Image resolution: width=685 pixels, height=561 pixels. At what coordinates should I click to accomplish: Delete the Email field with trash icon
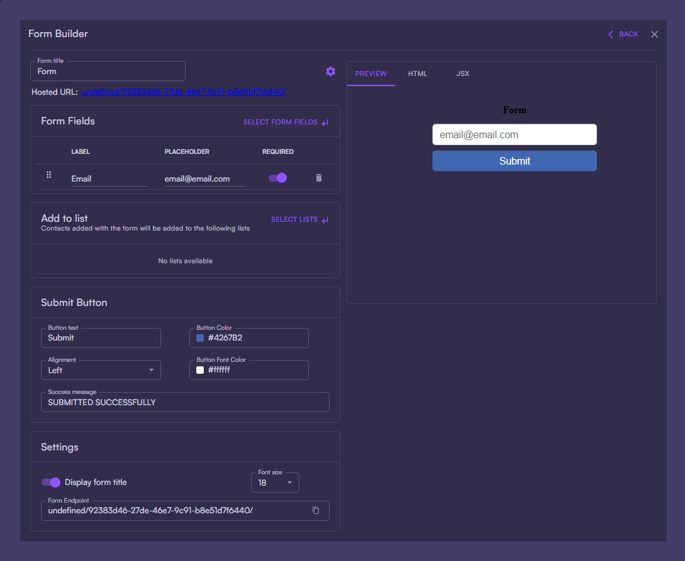(318, 178)
